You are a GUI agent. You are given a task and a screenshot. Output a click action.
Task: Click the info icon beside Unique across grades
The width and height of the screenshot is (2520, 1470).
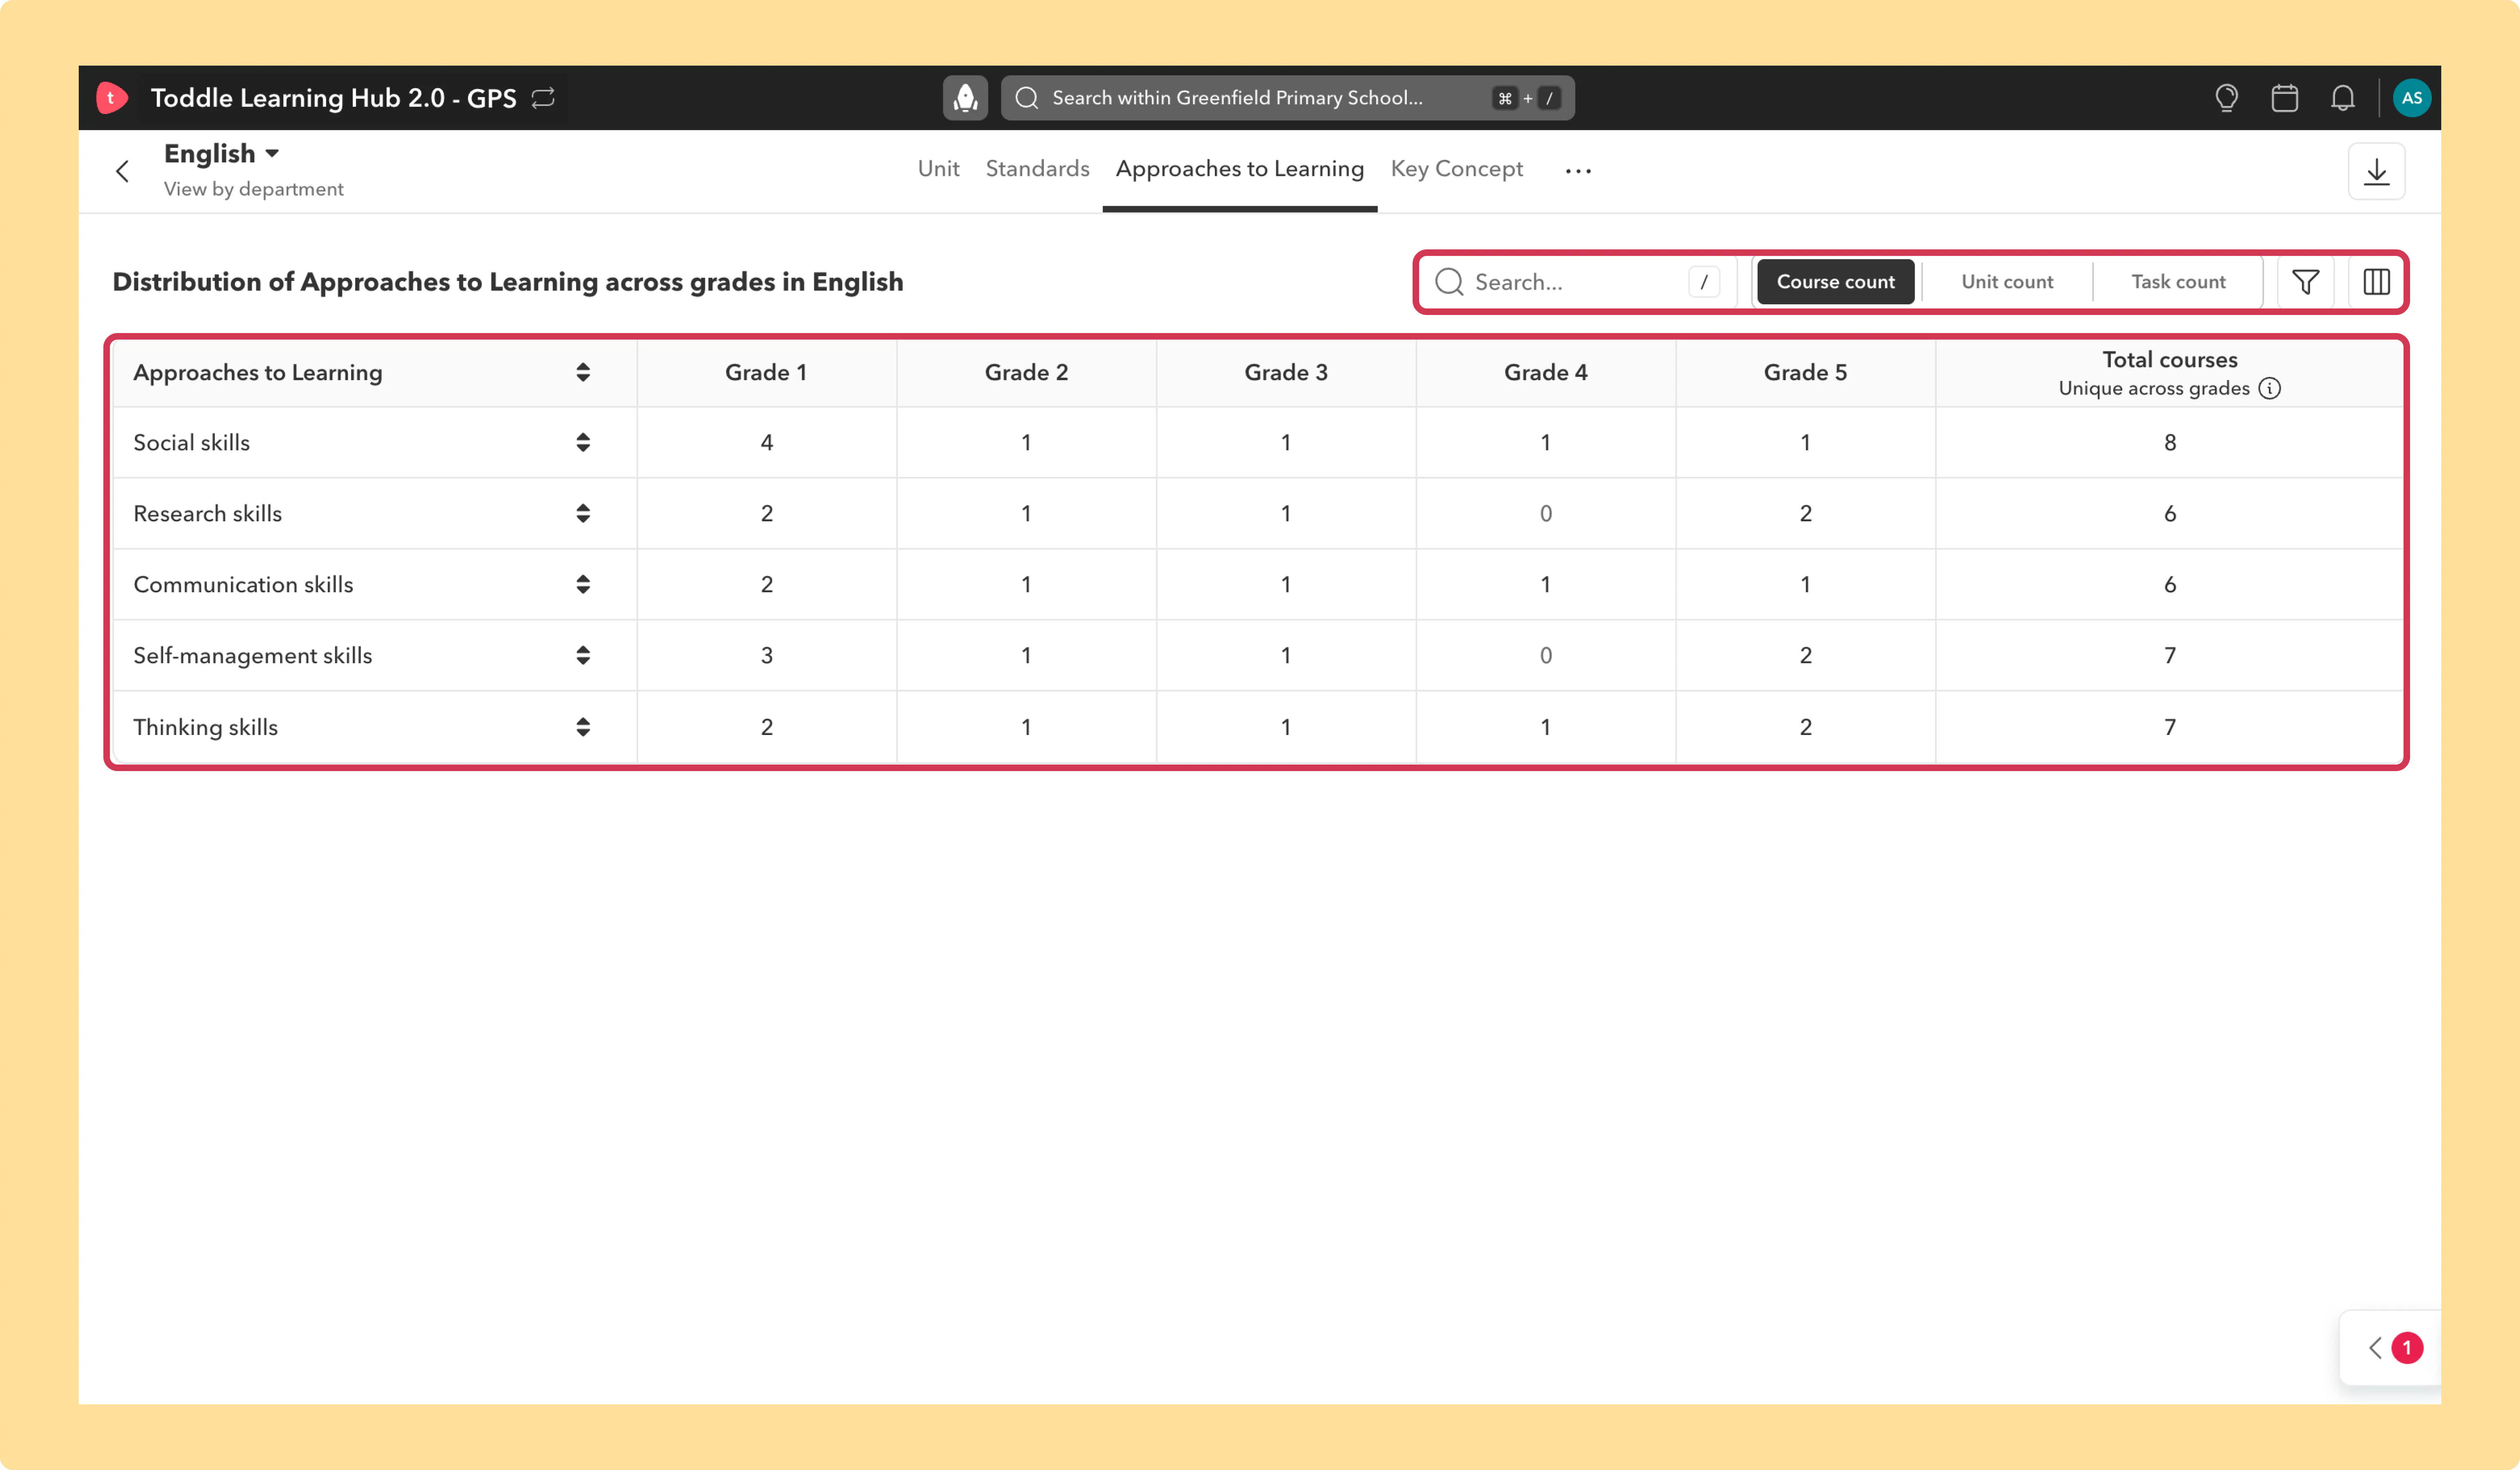tap(2270, 388)
